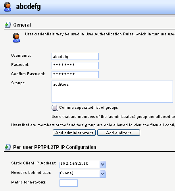Click the Comma separated list of groups hint
Screen dimensions: 175x191
(88, 108)
